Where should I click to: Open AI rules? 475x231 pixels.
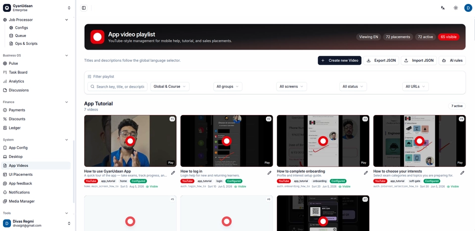(x=452, y=61)
